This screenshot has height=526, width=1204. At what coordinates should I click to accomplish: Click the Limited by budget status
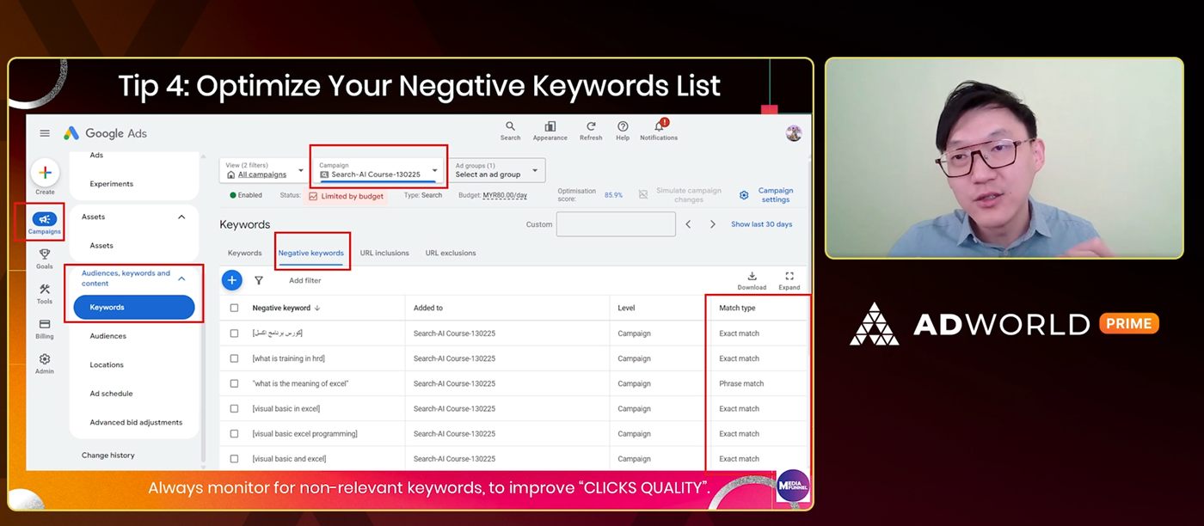coord(346,196)
